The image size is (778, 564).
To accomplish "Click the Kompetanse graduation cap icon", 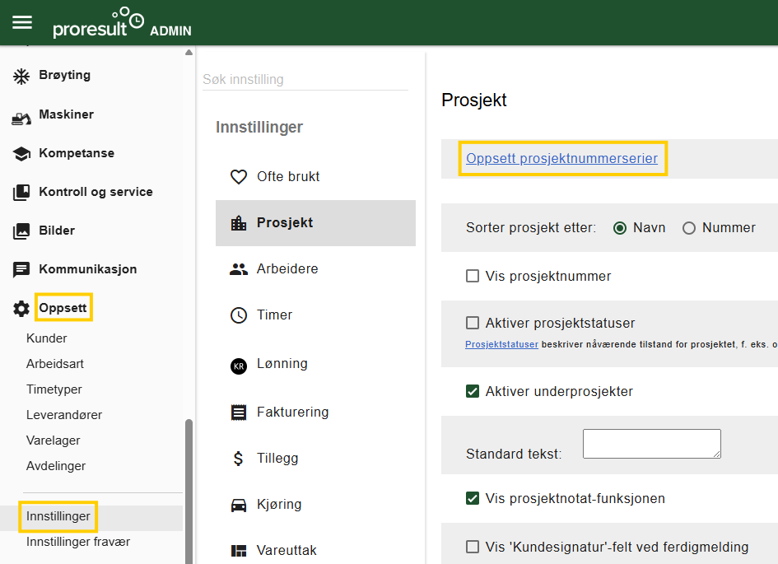I will coord(21,154).
